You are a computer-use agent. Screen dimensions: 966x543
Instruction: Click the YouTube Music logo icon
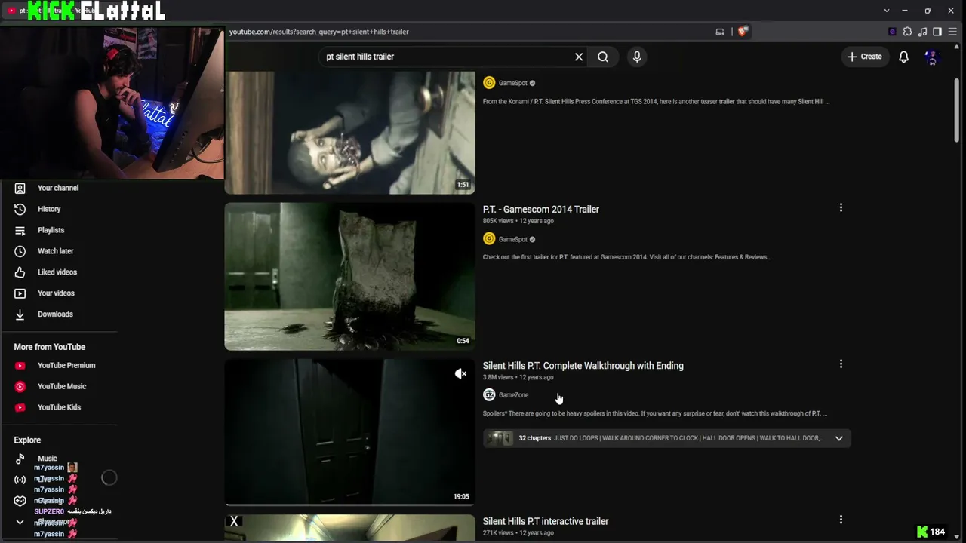[20, 386]
